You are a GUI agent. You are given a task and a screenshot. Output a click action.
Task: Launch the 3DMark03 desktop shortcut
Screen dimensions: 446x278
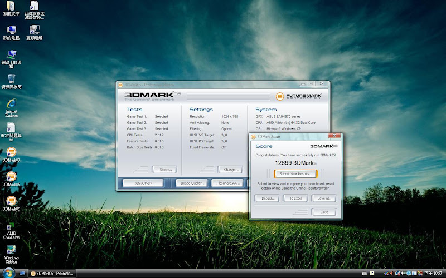tap(11, 155)
